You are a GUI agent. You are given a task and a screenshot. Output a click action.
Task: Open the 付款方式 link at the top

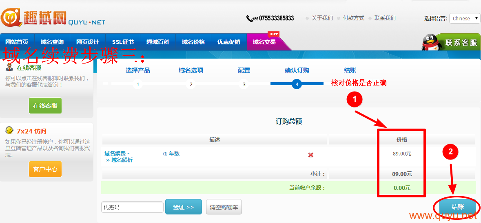(x=353, y=18)
